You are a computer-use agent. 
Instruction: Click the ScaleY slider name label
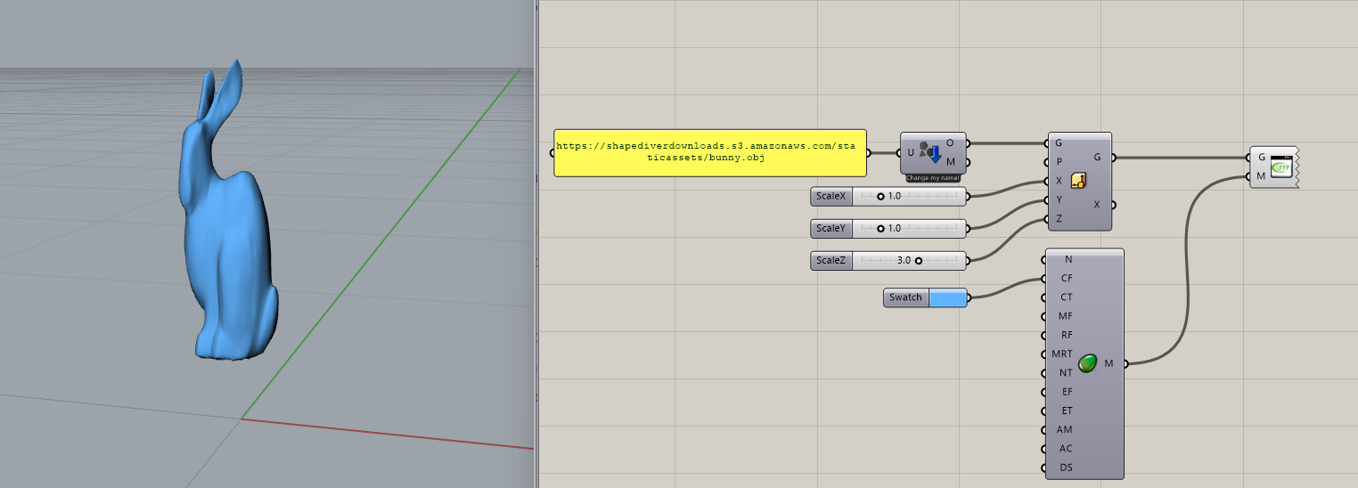[830, 229]
